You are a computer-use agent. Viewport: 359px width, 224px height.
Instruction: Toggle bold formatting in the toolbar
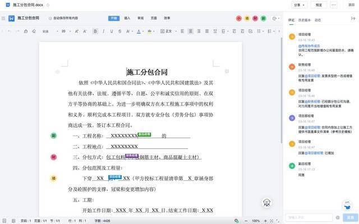95,31
